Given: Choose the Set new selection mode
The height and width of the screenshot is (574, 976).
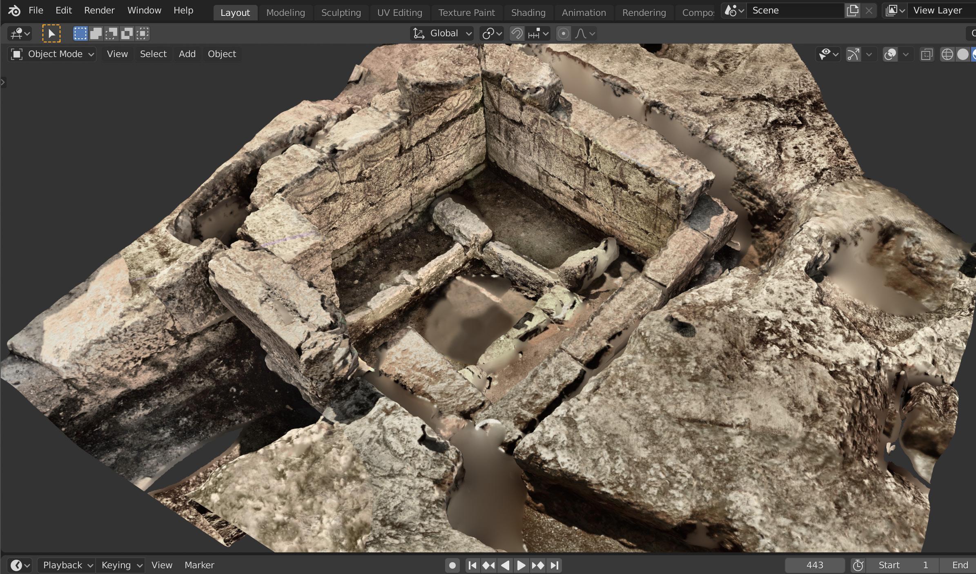Looking at the screenshot, I should (80, 33).
